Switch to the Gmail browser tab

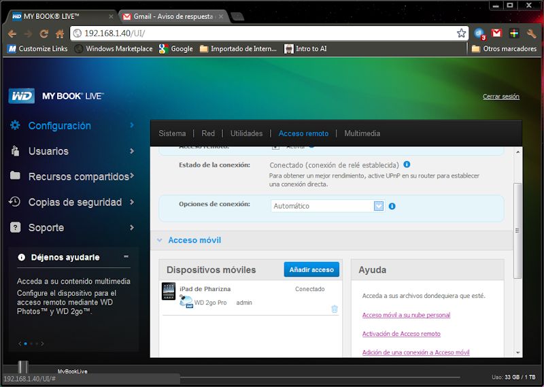tap(173, 16)
